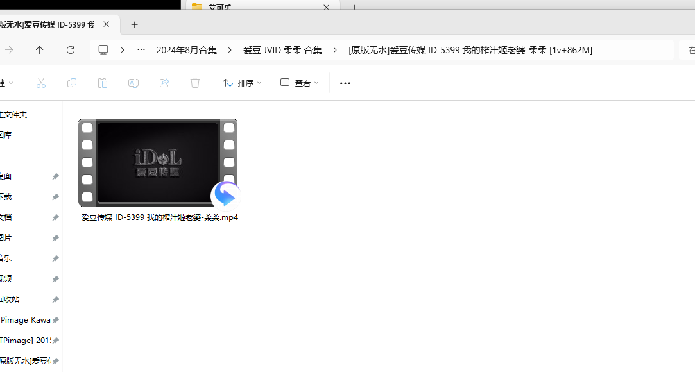Click the pin icon beside 桌面
This screenshot has height=372, width=695.
click(55, 177)
